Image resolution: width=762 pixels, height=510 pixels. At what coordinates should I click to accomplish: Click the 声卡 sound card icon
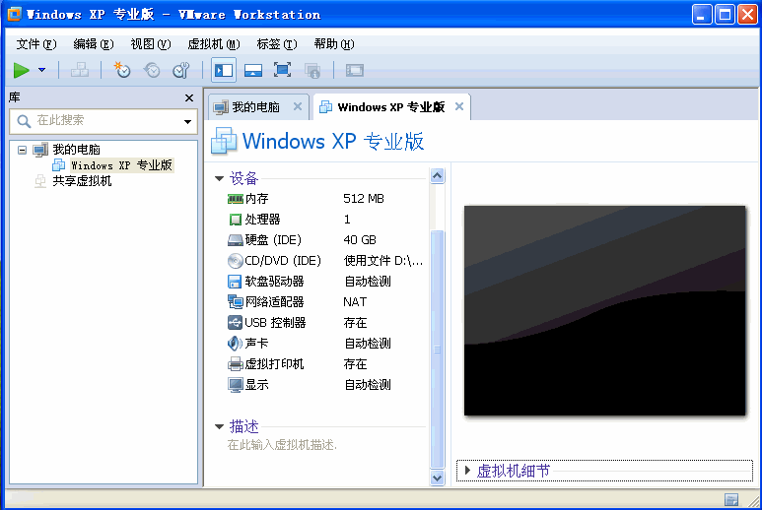(x=235, y=344)
